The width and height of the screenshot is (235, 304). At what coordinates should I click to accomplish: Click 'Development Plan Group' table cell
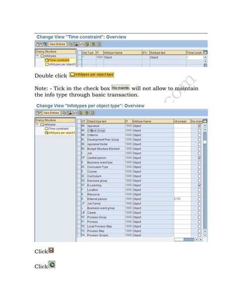click(x=106, y=139)
